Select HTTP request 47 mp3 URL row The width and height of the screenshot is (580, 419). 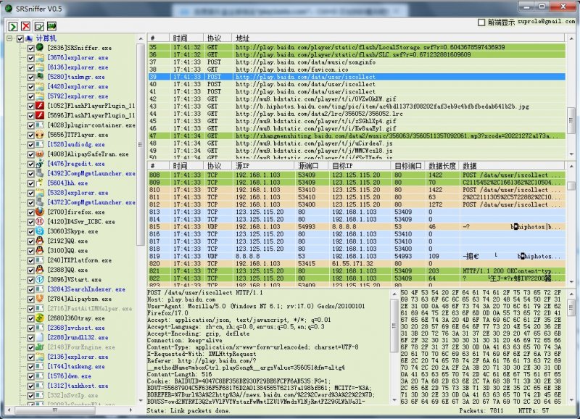coord(357,136)
